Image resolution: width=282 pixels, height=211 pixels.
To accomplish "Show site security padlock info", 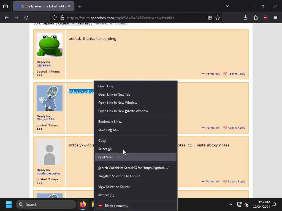I will (62, 18).
